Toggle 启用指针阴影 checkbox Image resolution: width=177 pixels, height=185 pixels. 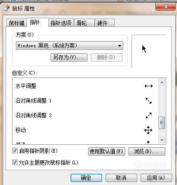pos(15,151)
